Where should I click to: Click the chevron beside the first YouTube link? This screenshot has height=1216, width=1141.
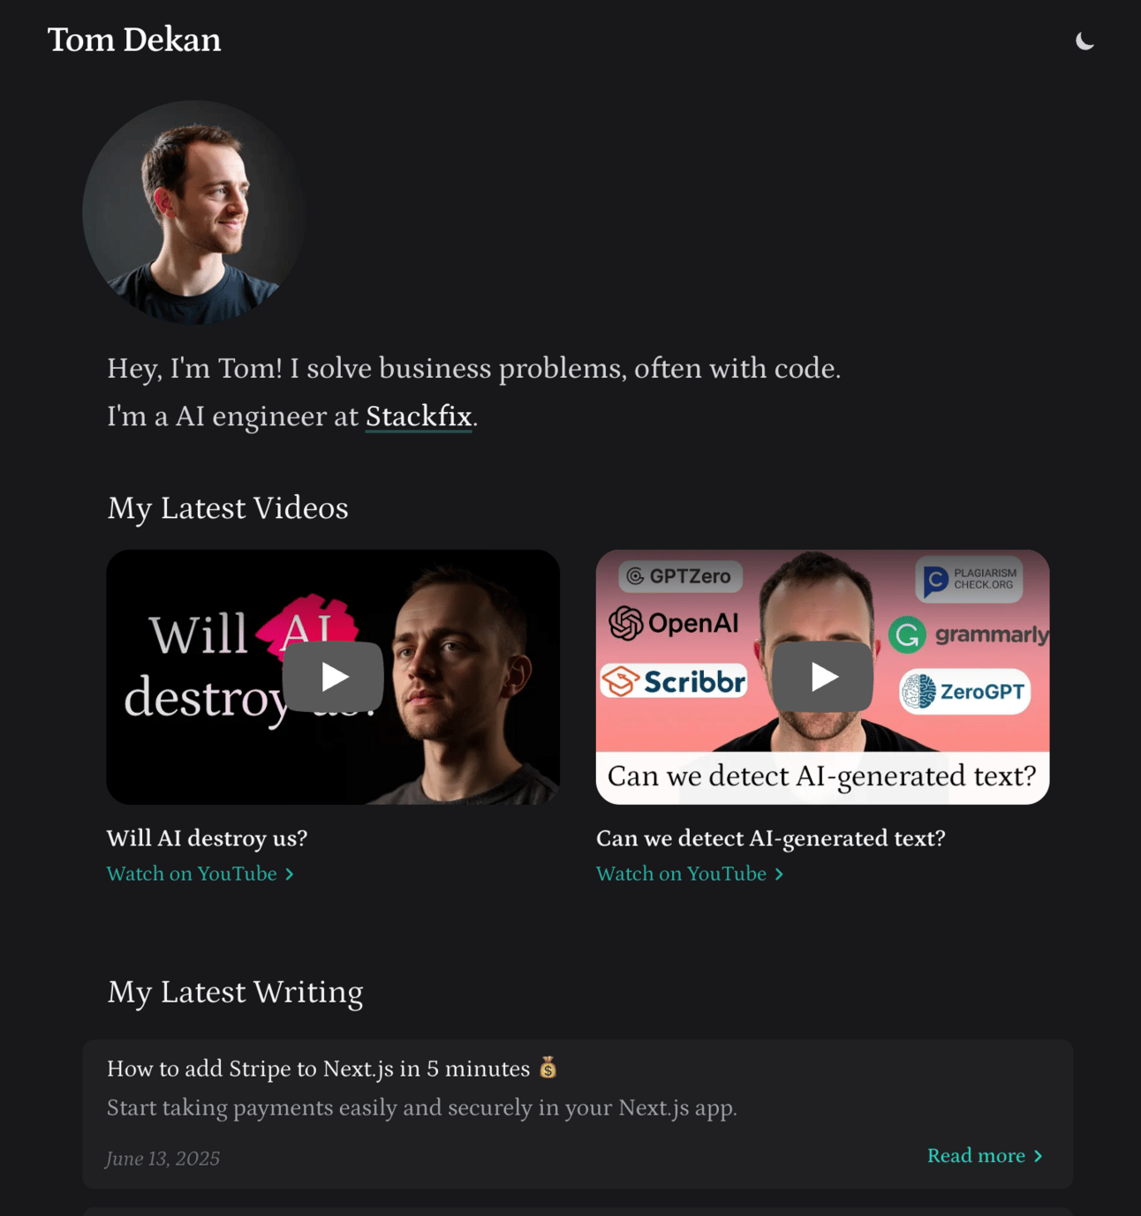289,874
